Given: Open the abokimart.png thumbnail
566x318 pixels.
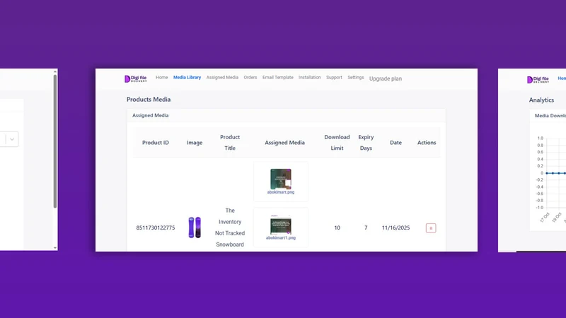Looking at the screenshot, I should tap(281, 179).
